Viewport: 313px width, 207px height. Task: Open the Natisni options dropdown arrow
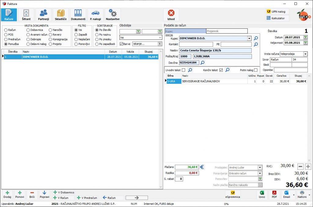tap(309, 195)
